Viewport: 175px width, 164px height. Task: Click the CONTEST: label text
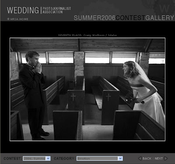click(13, 158)
